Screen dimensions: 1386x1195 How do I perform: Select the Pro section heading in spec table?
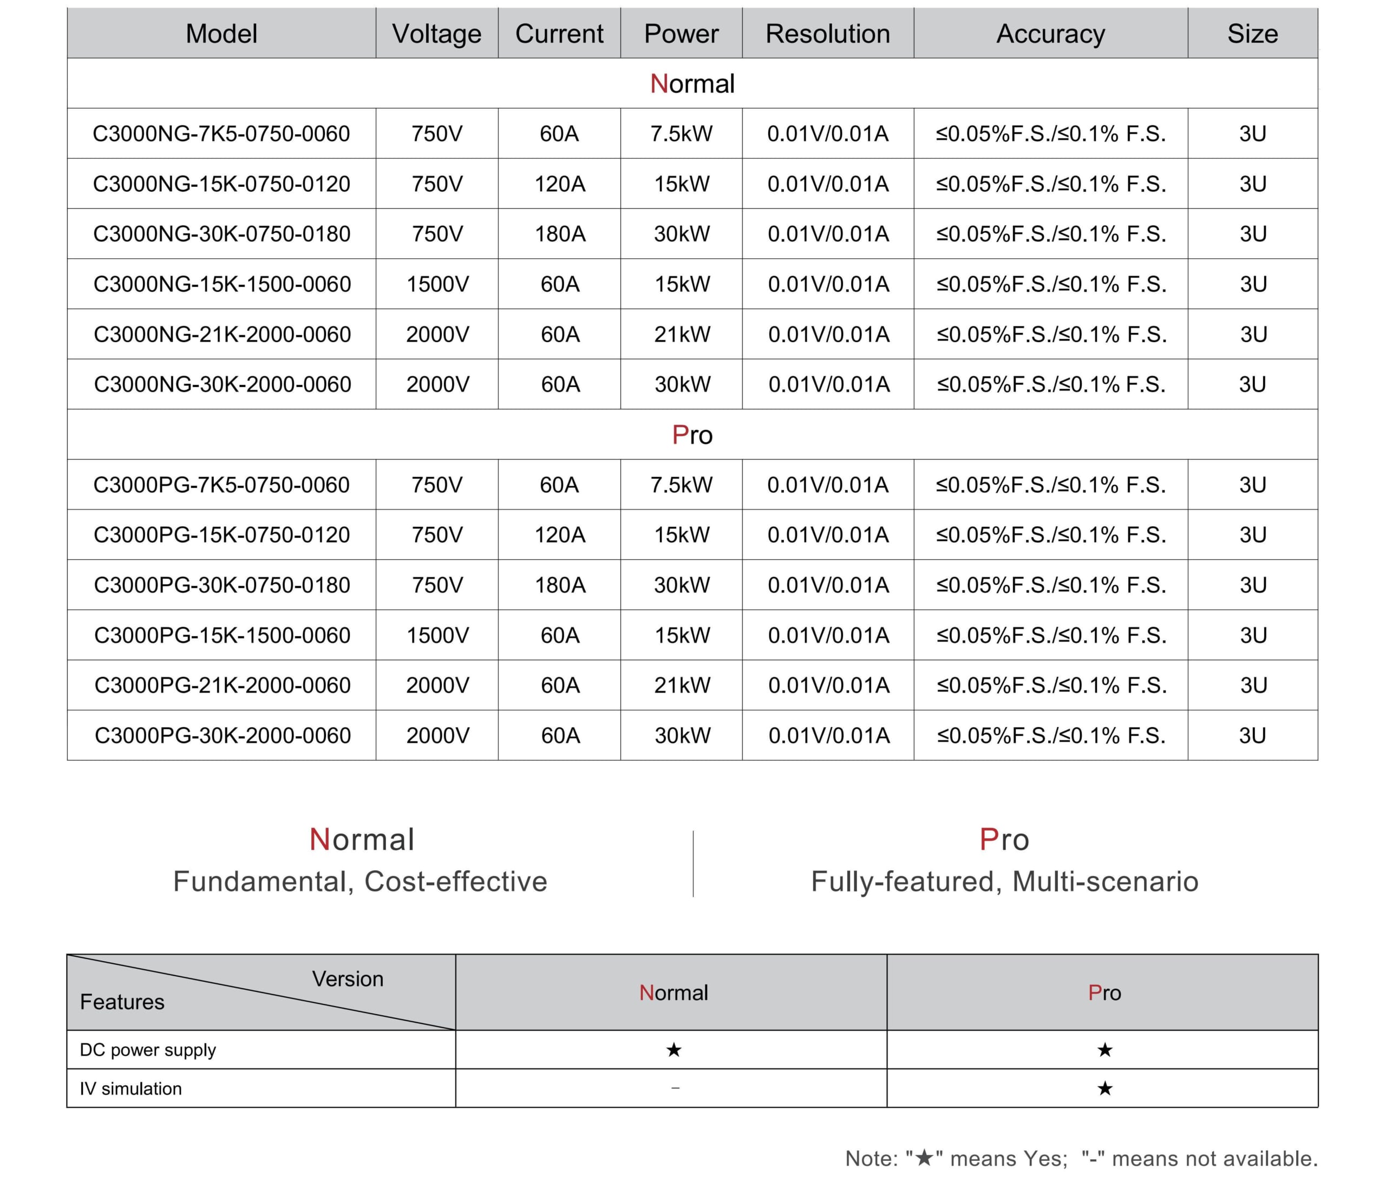(x=692, y=435)
